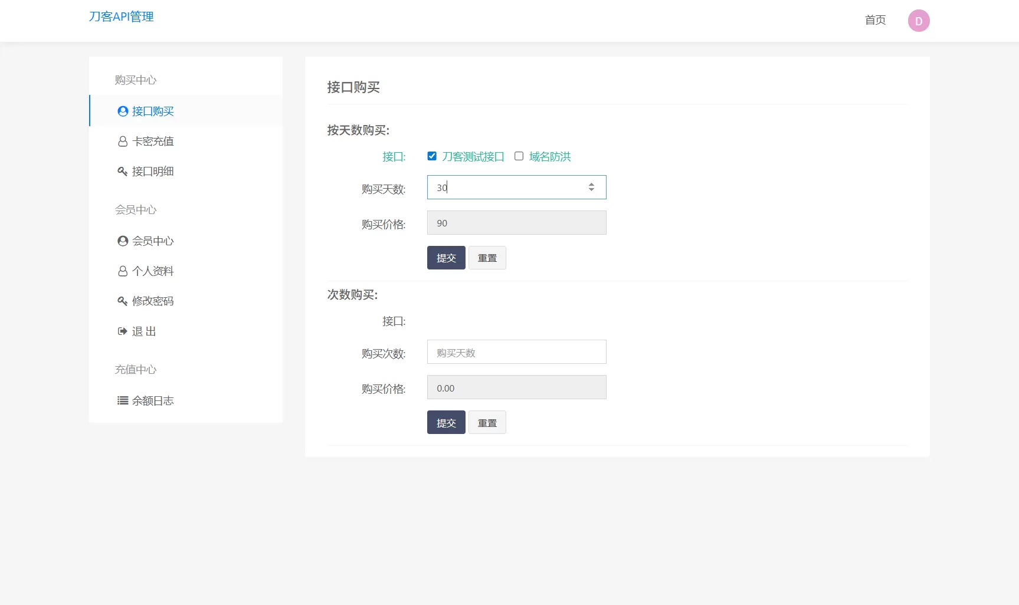
Task: Click the user icon beside 接口购买
Action: (x=122, y=111)
